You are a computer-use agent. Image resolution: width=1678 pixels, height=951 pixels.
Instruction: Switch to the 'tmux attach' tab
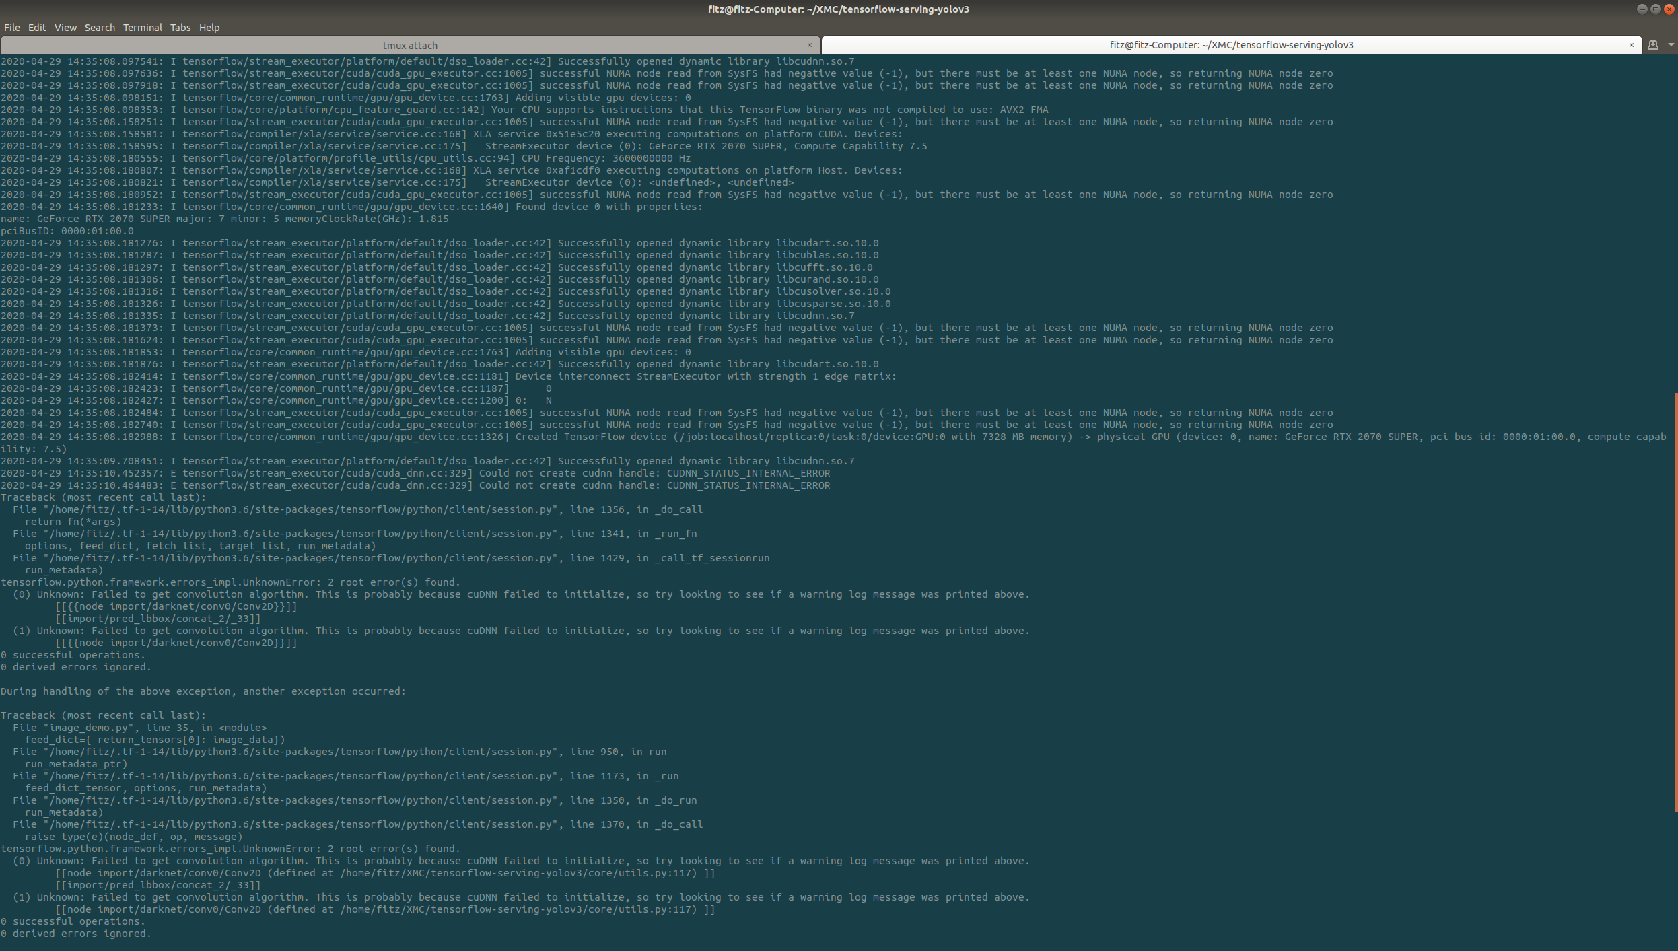[410, 45]
